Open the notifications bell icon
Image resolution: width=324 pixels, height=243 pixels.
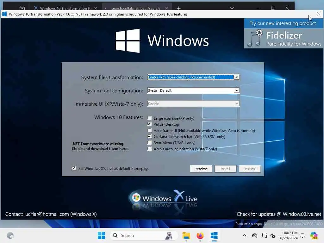click(302, 235)
